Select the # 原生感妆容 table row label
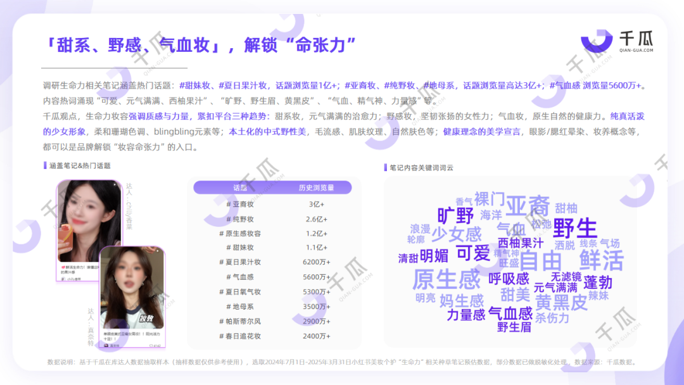 point(240,233)
